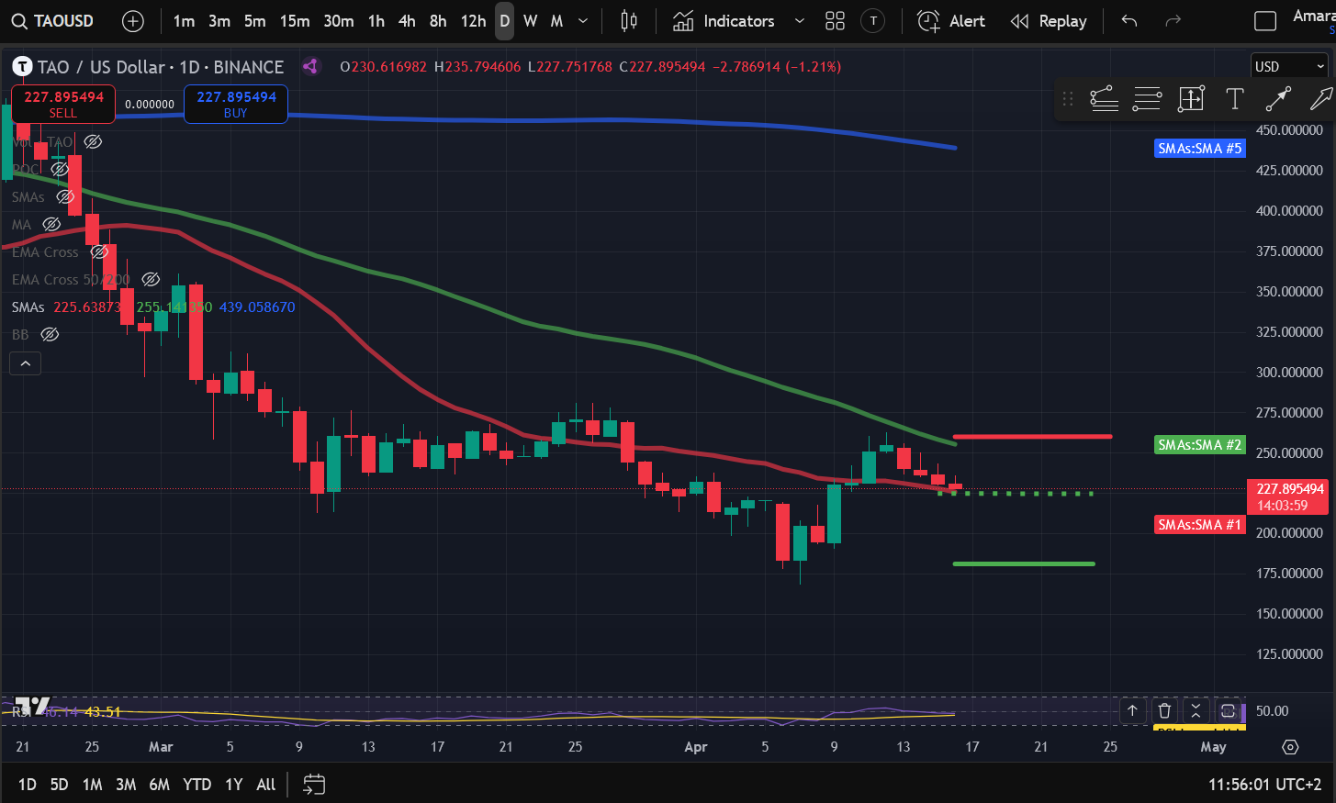The width and height of the screenshot is (1336, 803).
Task: Create a new Alert
Action: click(951, 21)
